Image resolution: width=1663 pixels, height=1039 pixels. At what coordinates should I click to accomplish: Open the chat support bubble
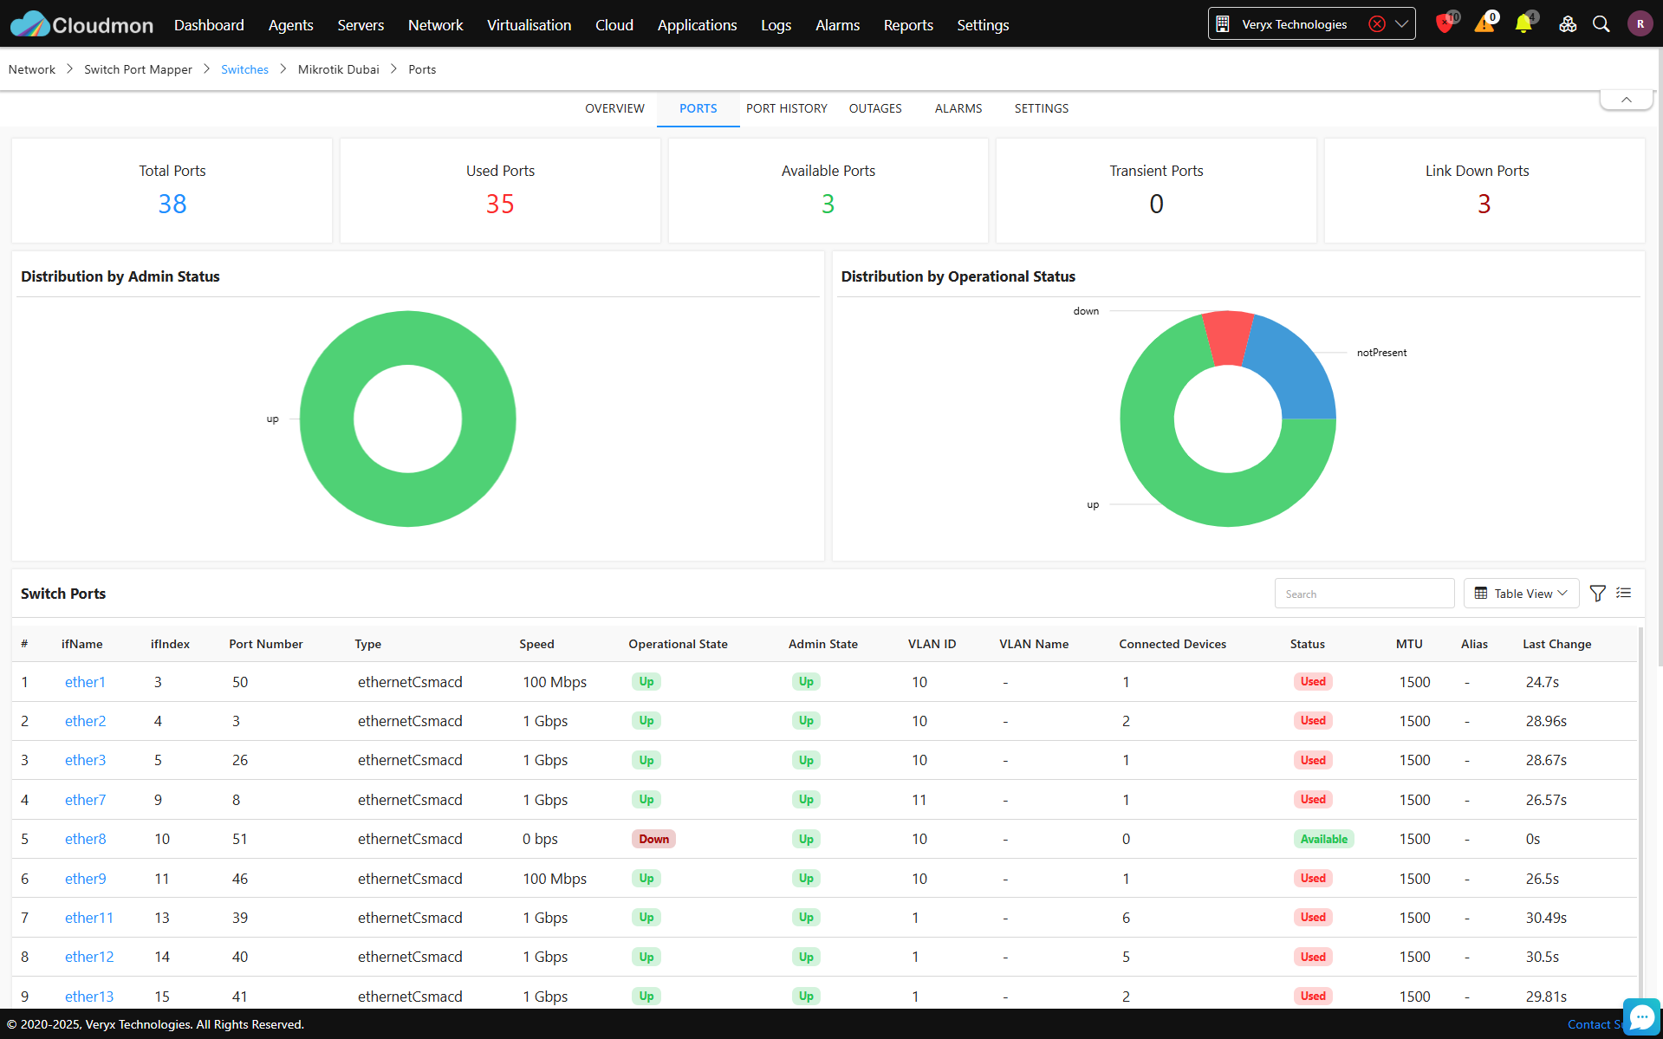(1641, 1016)
